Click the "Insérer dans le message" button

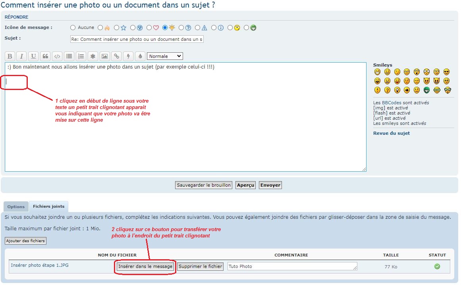point(145,266)
